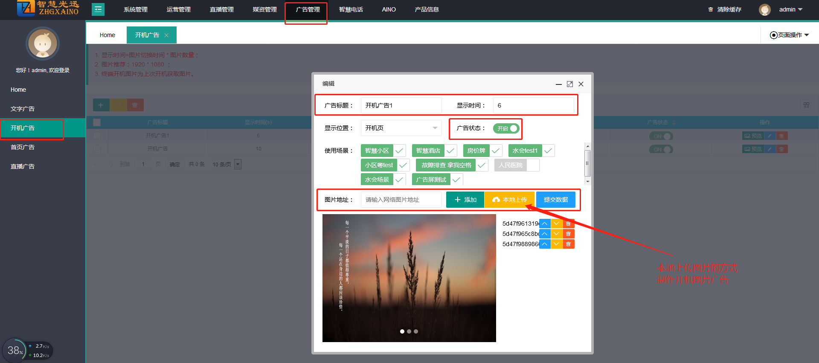Open the 页面操作 dropdown menu

[789, 35]
